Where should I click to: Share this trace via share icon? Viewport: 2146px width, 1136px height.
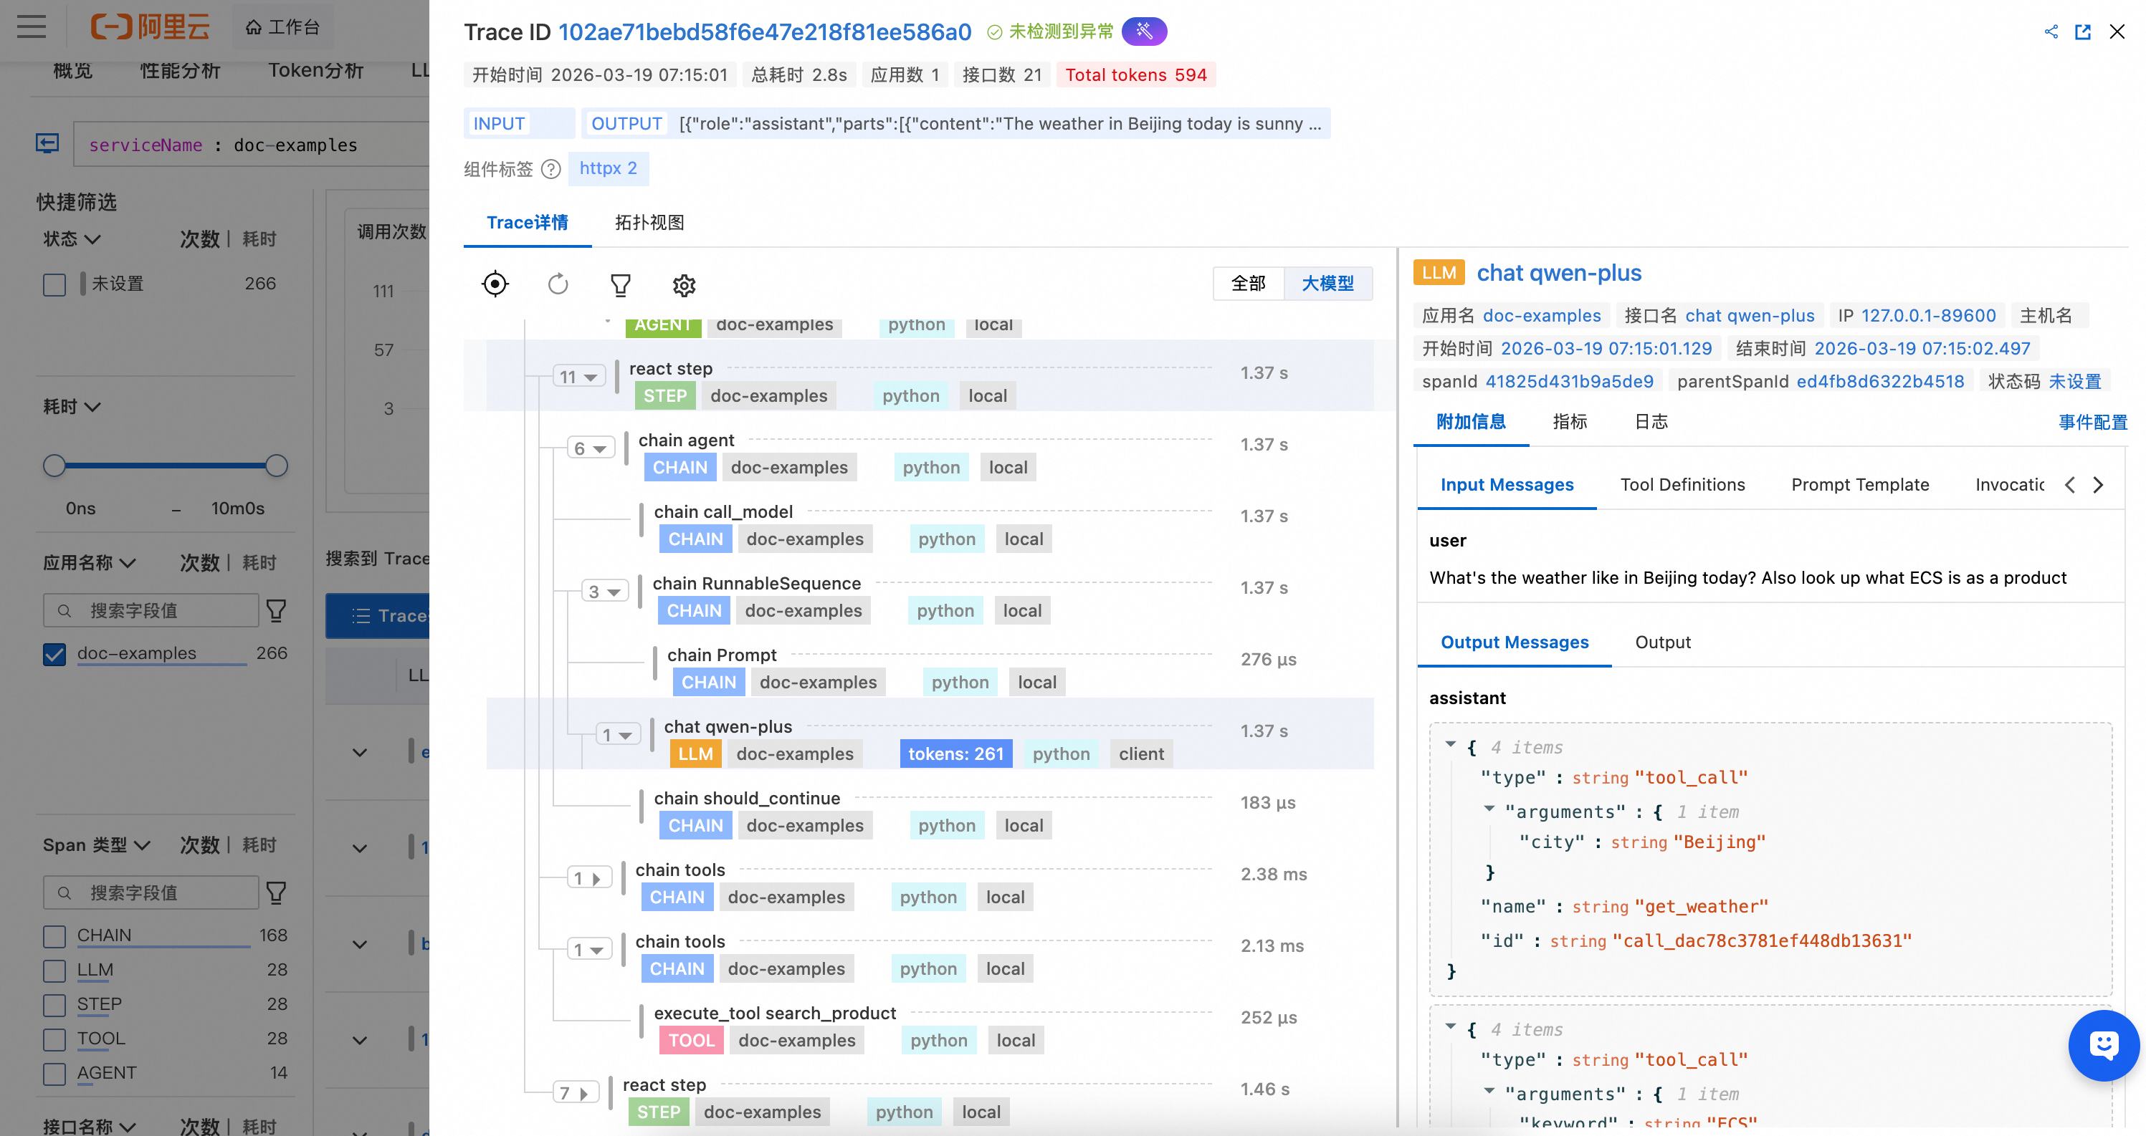2051,32
